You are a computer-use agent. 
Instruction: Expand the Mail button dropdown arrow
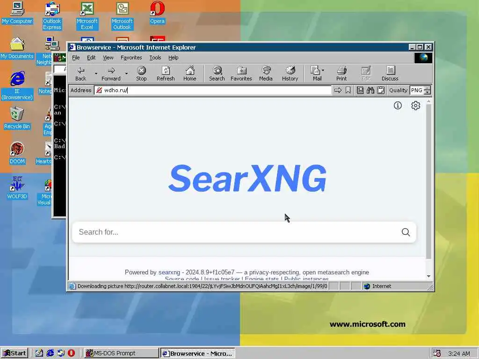click(x=323, y=70)
